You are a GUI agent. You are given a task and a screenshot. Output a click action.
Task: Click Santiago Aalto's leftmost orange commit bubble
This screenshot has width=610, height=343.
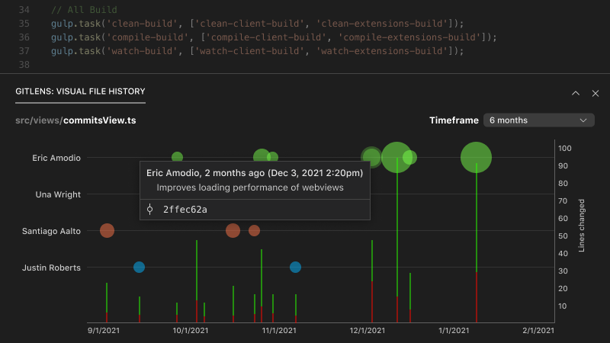[x=108, y=231]
